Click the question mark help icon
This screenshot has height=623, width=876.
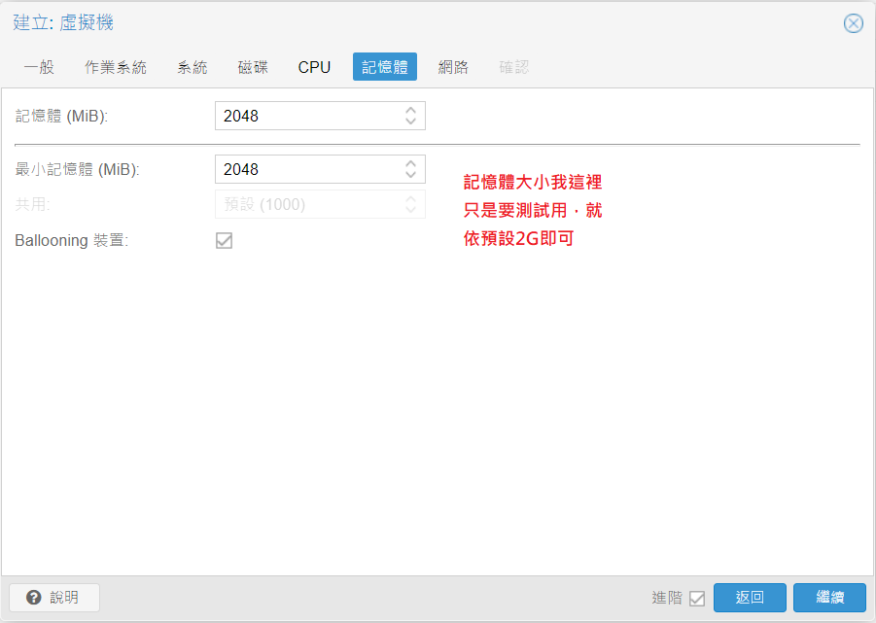click(x=34, y=598)
